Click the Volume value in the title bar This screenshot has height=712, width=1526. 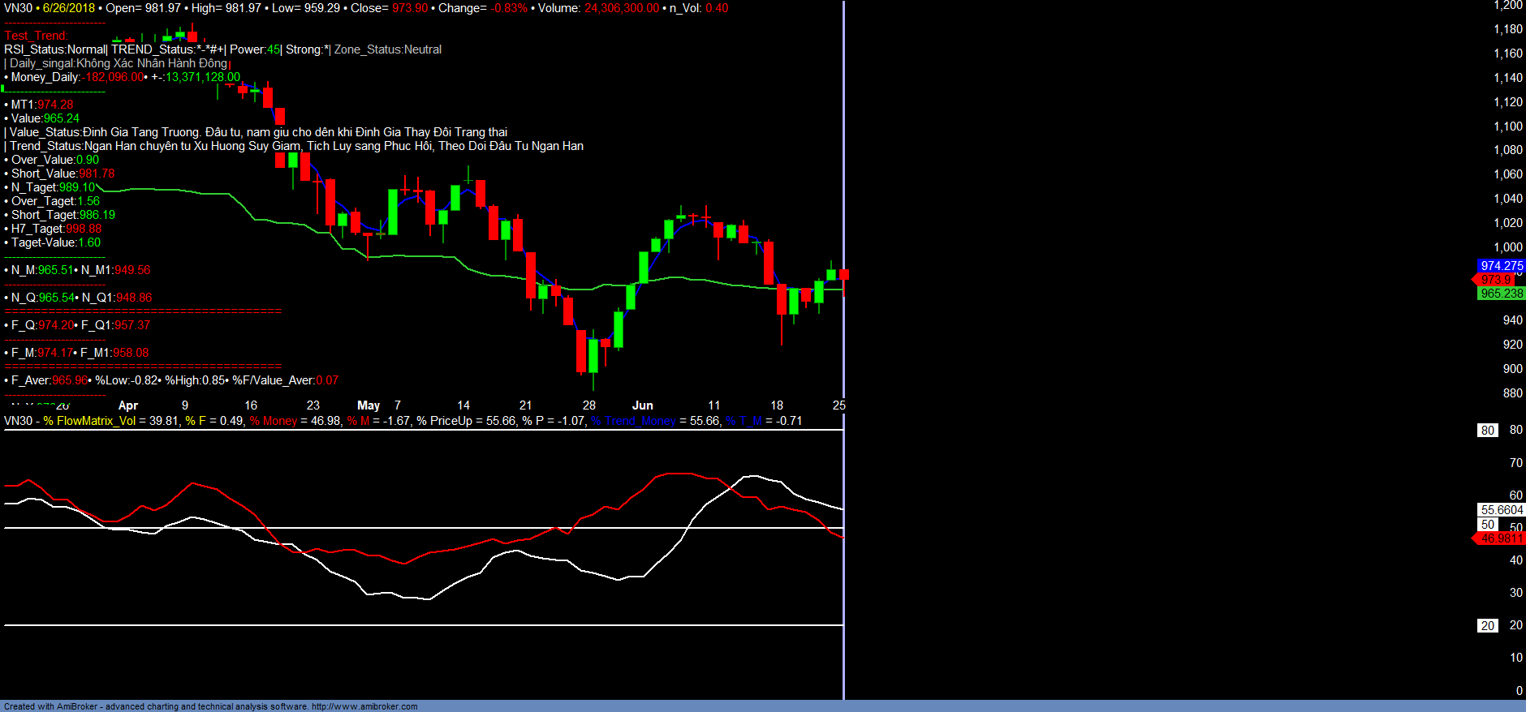click(x=621, y=8)
